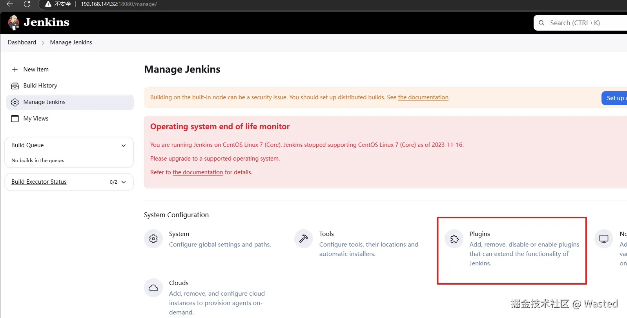The width and height of the screenshot is (627, 318).
Task: Collapse the Build Queue panel chevron
Action: [124, 145]
